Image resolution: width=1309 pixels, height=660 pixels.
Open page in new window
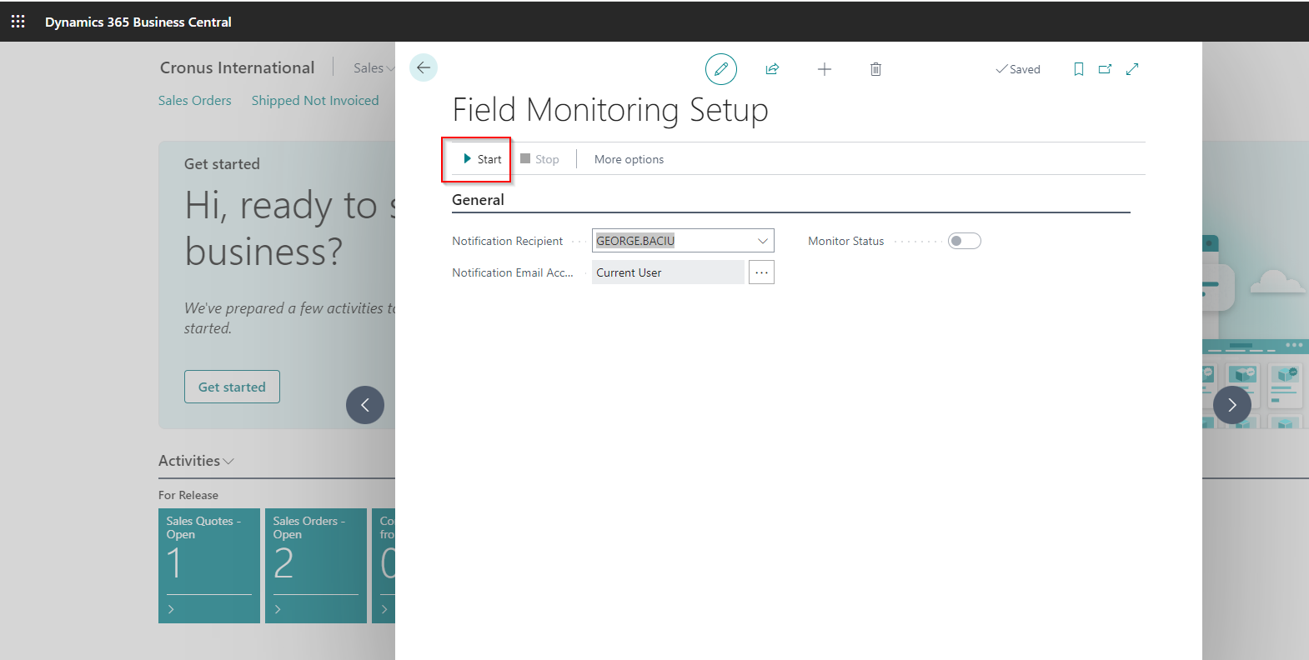[1105, 69]
